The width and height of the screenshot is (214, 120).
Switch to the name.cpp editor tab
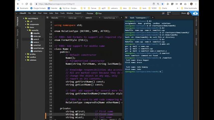[x=72, y=18]
